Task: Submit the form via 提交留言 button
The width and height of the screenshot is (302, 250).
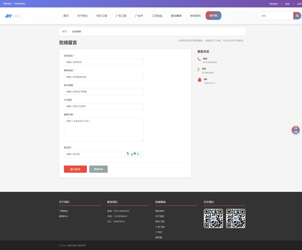Action: 75,169
